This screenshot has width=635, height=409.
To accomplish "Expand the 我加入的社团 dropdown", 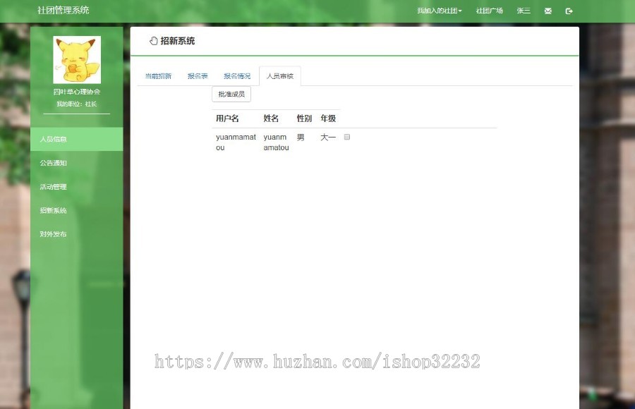I will [x=438, y=11].
